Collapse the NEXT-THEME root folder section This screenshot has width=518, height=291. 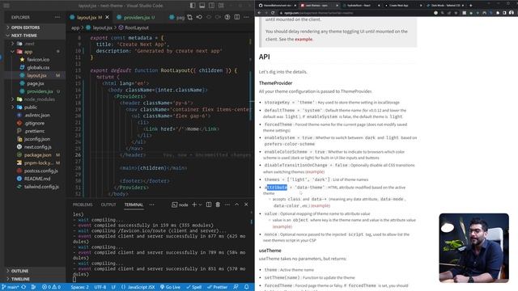24,36
